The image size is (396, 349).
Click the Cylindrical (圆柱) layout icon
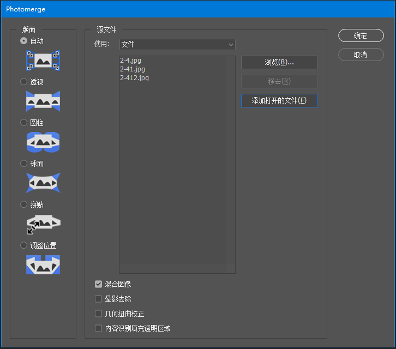click(43, 142)
